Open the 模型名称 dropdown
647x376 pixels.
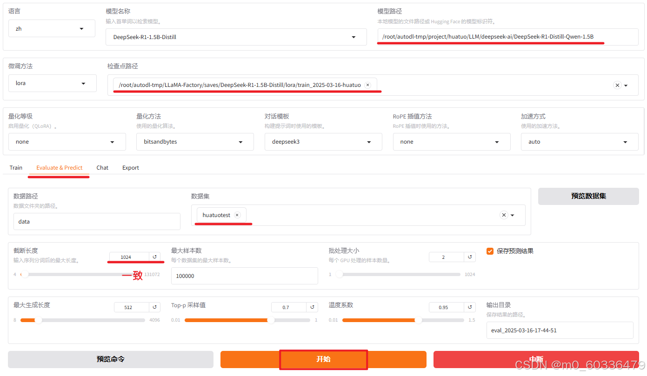(x=236, y=37)
